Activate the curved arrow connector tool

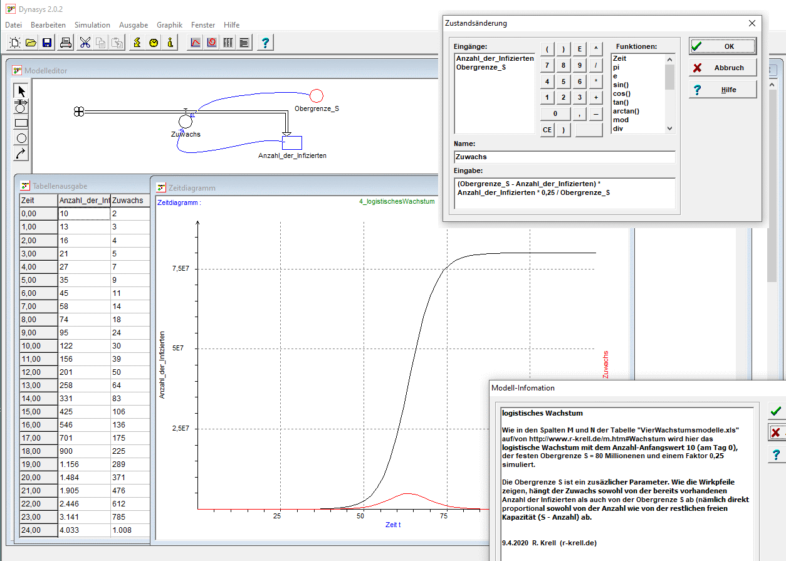point(21,153)
